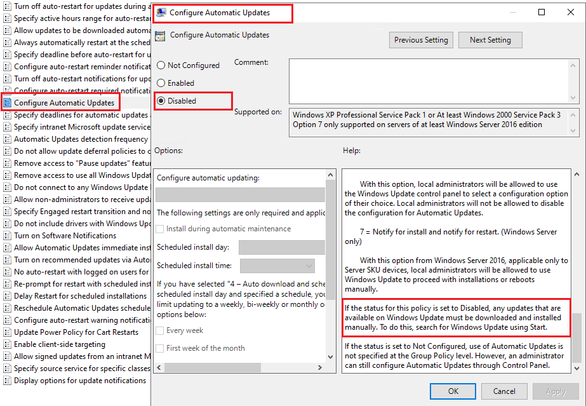The image size is (586, 406).
Task: Click the icon beside Update Power Policy for Cart Restarts
Action: (7, 332)
